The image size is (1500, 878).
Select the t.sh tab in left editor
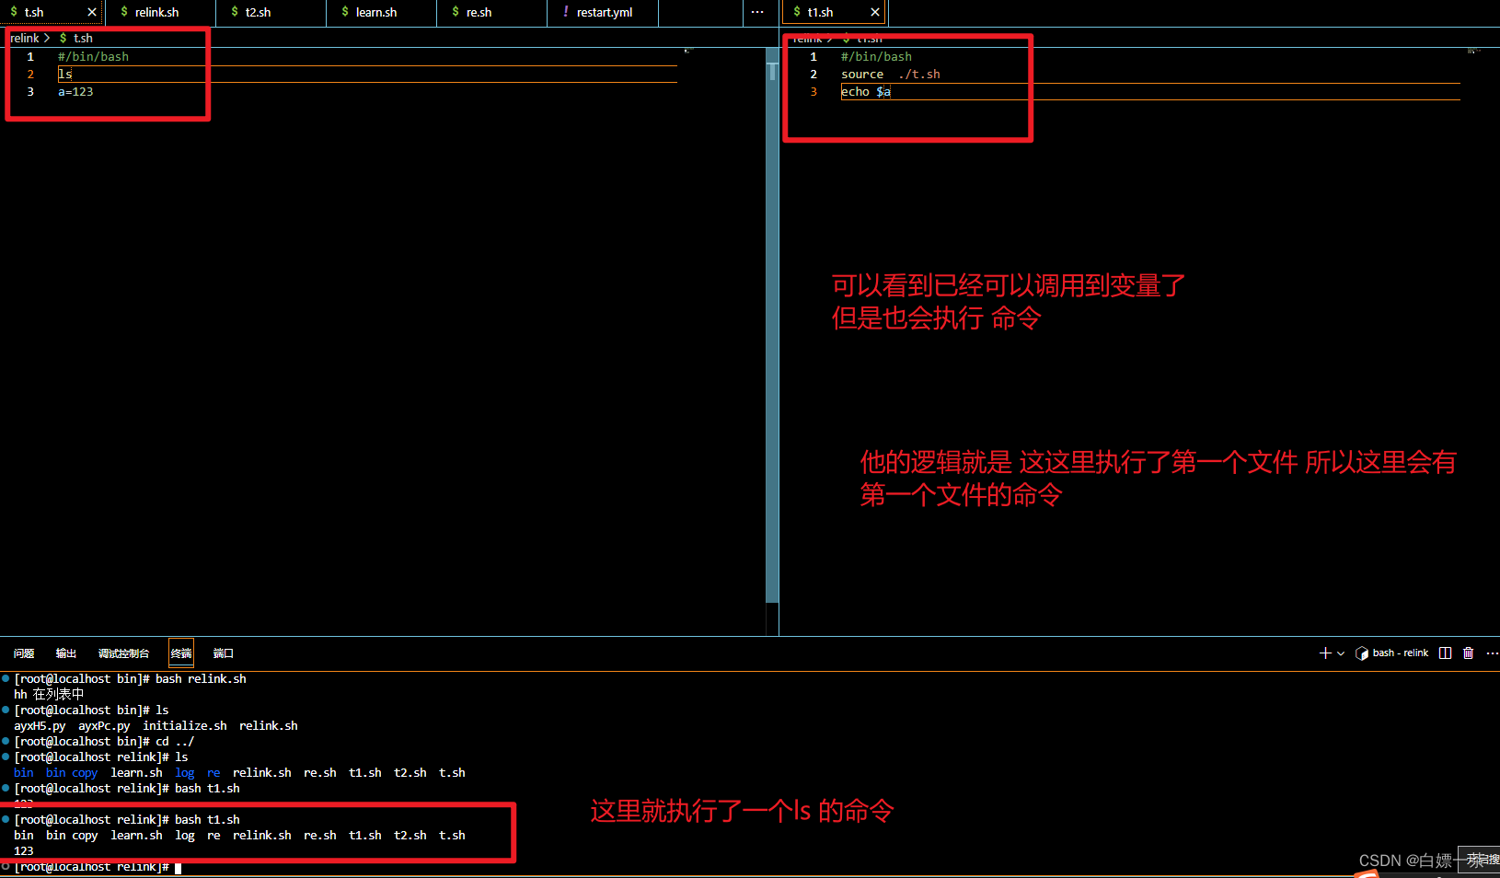(34, 12)
